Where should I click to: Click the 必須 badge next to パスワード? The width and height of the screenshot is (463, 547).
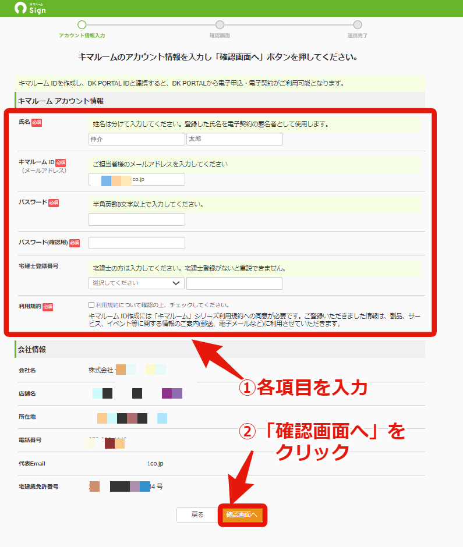[54, 203]
